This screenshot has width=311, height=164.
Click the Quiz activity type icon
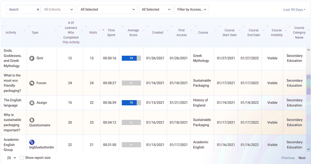click(x=32, y=58)
